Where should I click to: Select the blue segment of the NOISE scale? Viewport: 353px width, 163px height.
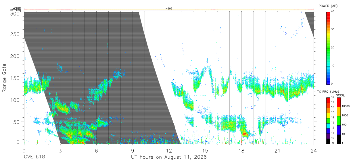click(339, 130)
